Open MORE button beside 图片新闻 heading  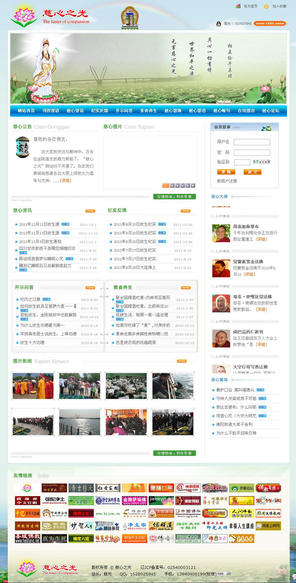182,361
